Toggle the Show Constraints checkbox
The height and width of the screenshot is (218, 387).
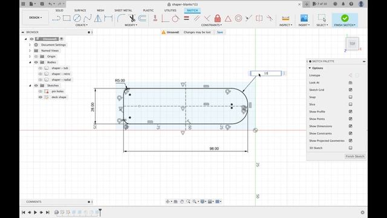(x=351, y=133)
